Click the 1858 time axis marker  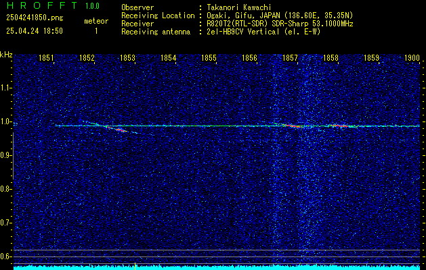(x=331, y=57)
